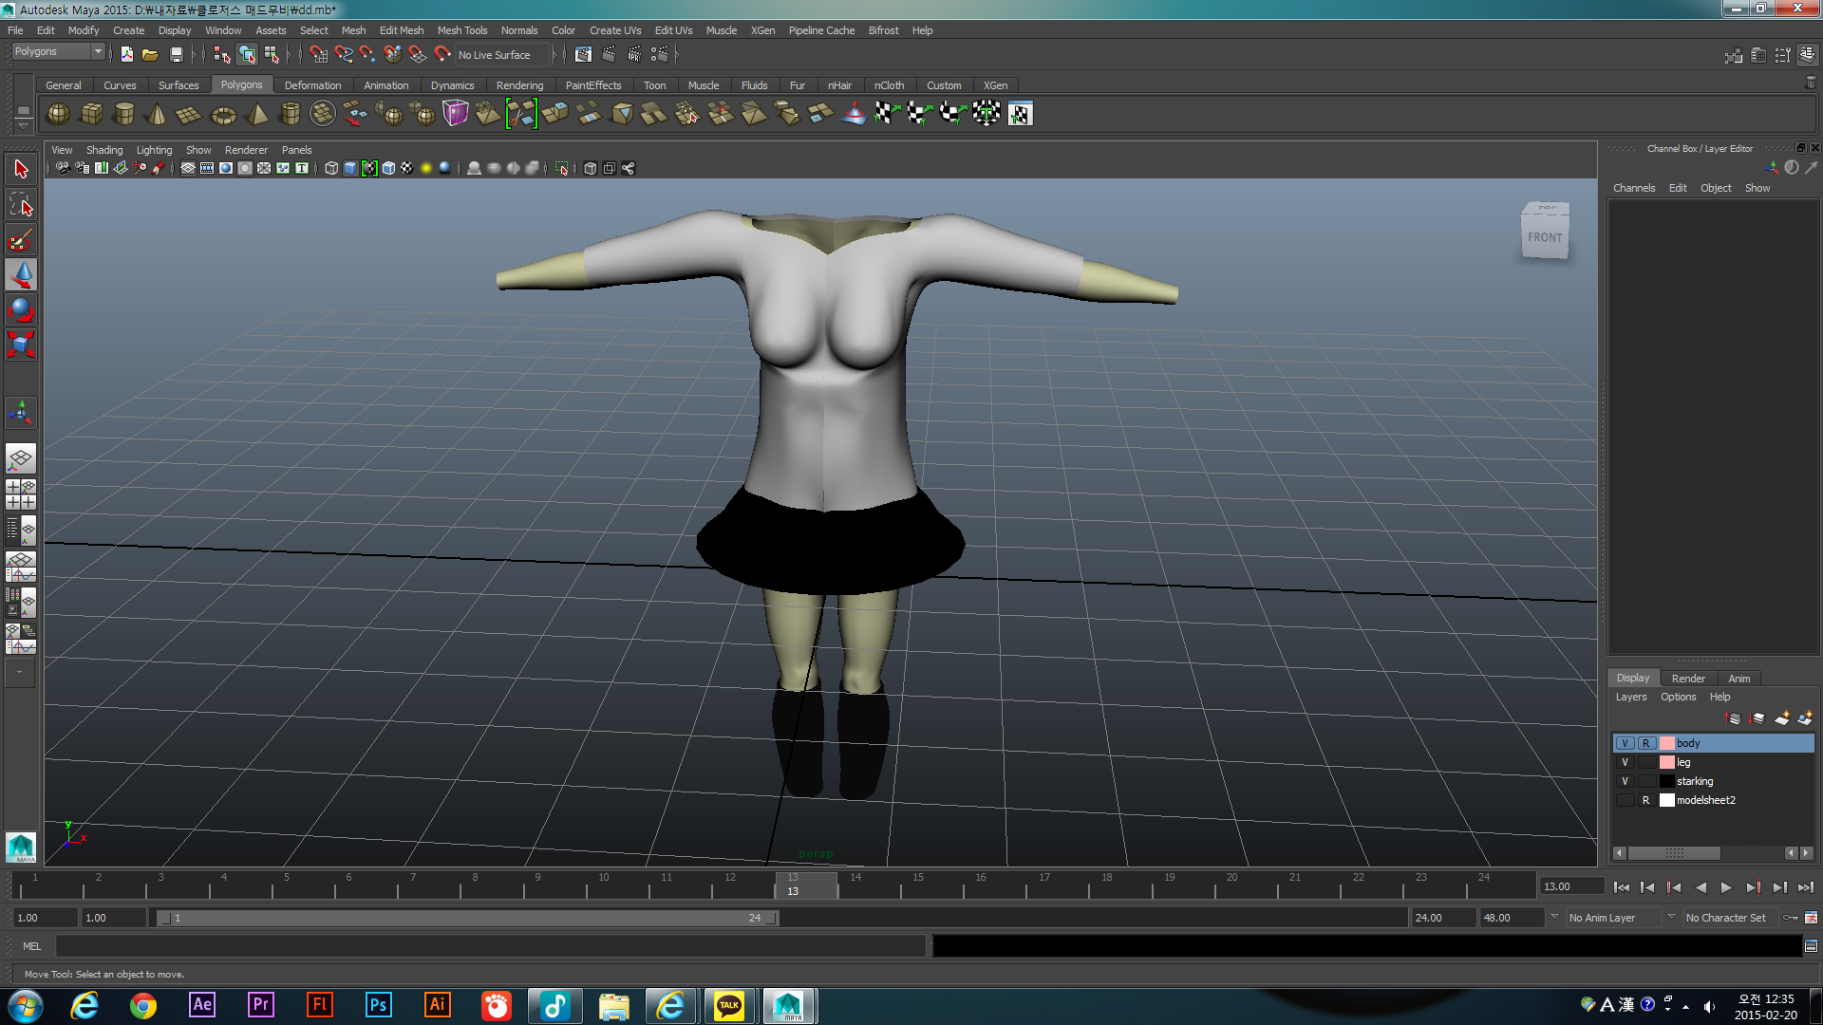This screenshot has height=1025, width=1823.
Task: Create a polygon cylinder from the shelf
Action: click(124, 114)
